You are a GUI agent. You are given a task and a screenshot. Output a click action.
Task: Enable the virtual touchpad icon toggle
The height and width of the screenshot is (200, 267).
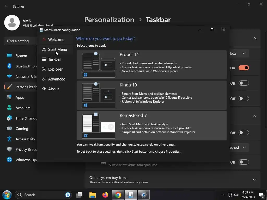244,162
